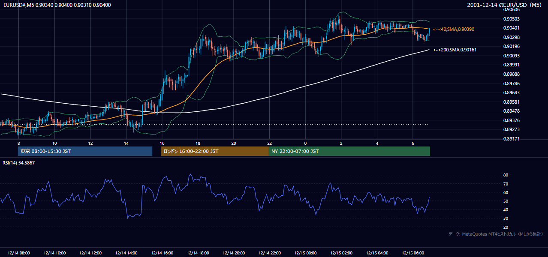Click the 12/14 20:00 time axis label
548x257 pixels.
234,253
